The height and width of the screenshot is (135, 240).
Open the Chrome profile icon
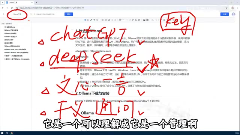(232, 8)
